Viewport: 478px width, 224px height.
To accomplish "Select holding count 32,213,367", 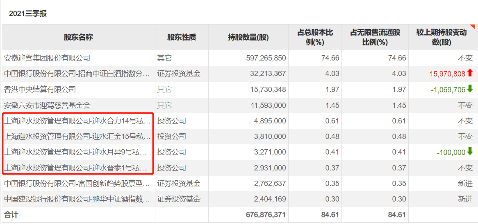I will click(x=268, y=73).
